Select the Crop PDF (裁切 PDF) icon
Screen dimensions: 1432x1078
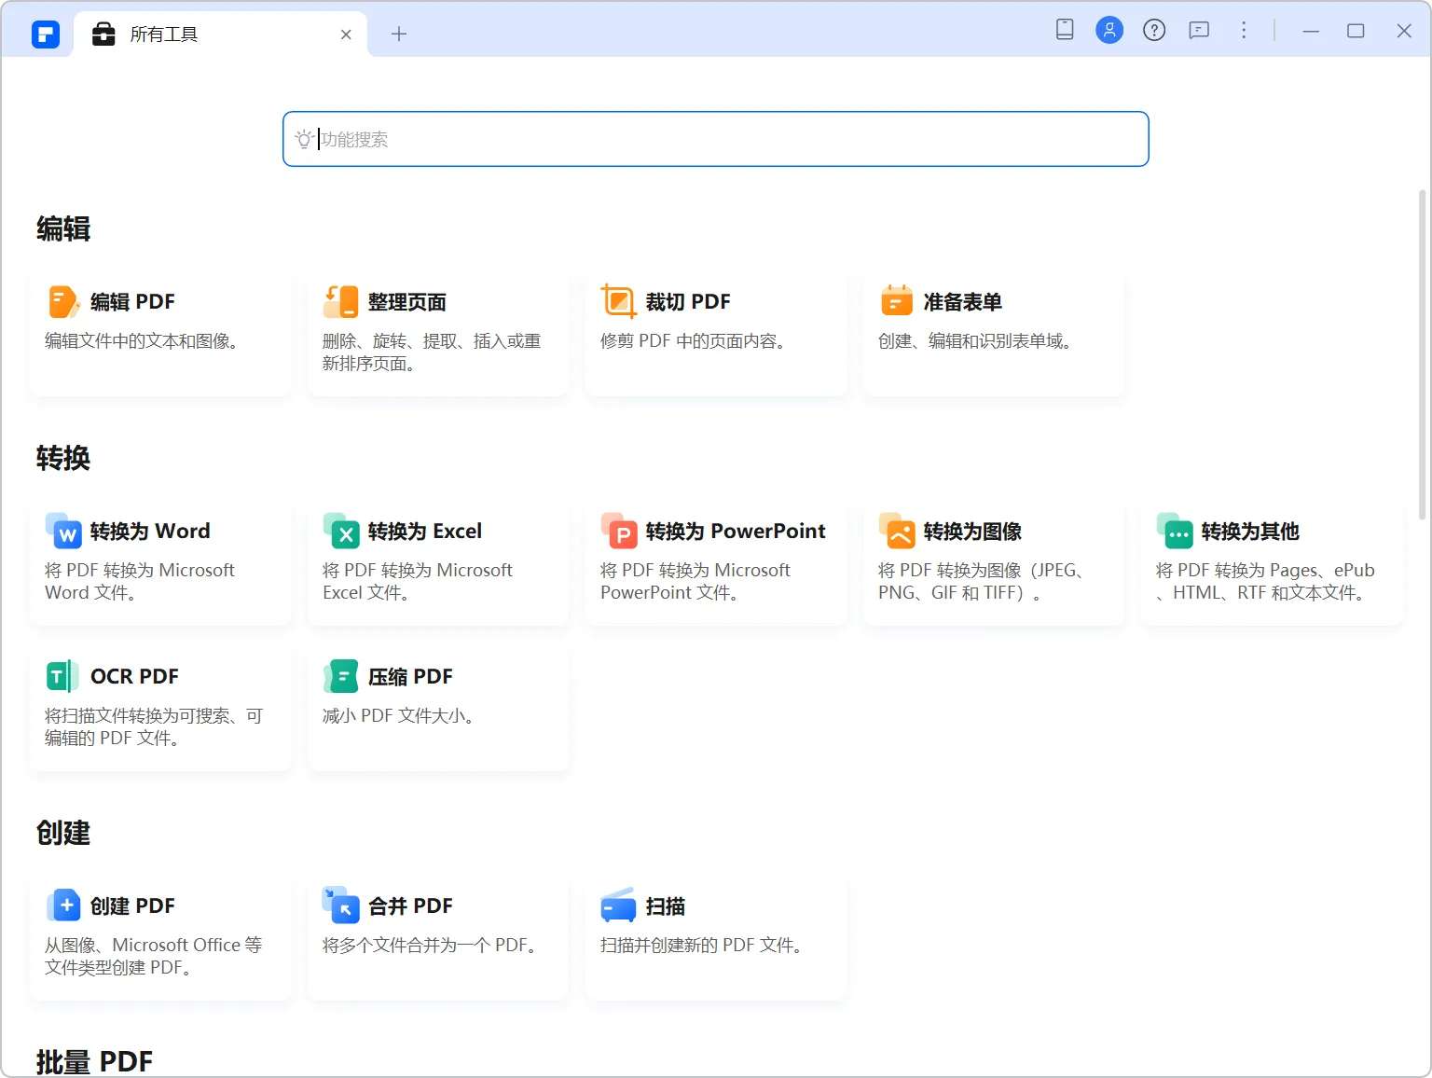tap(618, 302)
